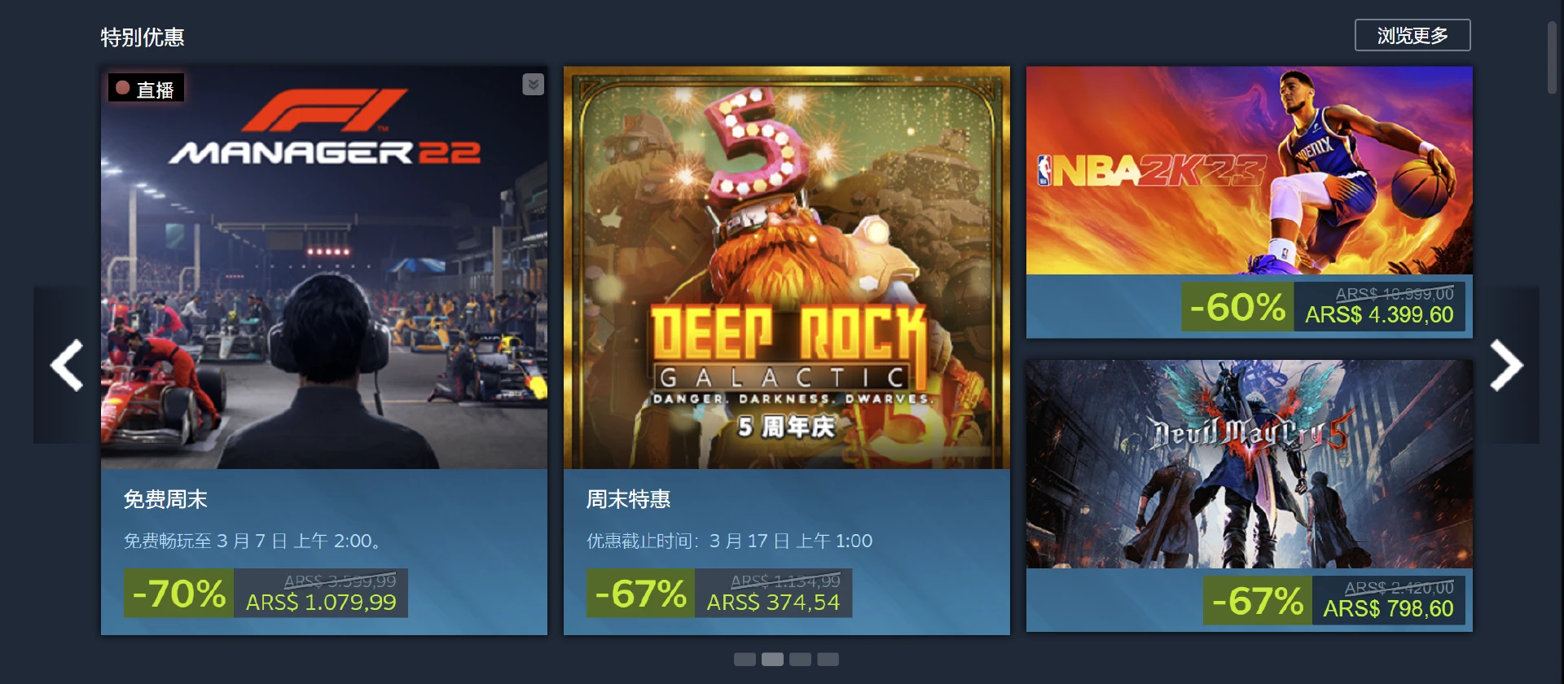1564x684 pixels.
Task: Click the -70% discount badge for F1 Manager
Action: pos(178,593)
